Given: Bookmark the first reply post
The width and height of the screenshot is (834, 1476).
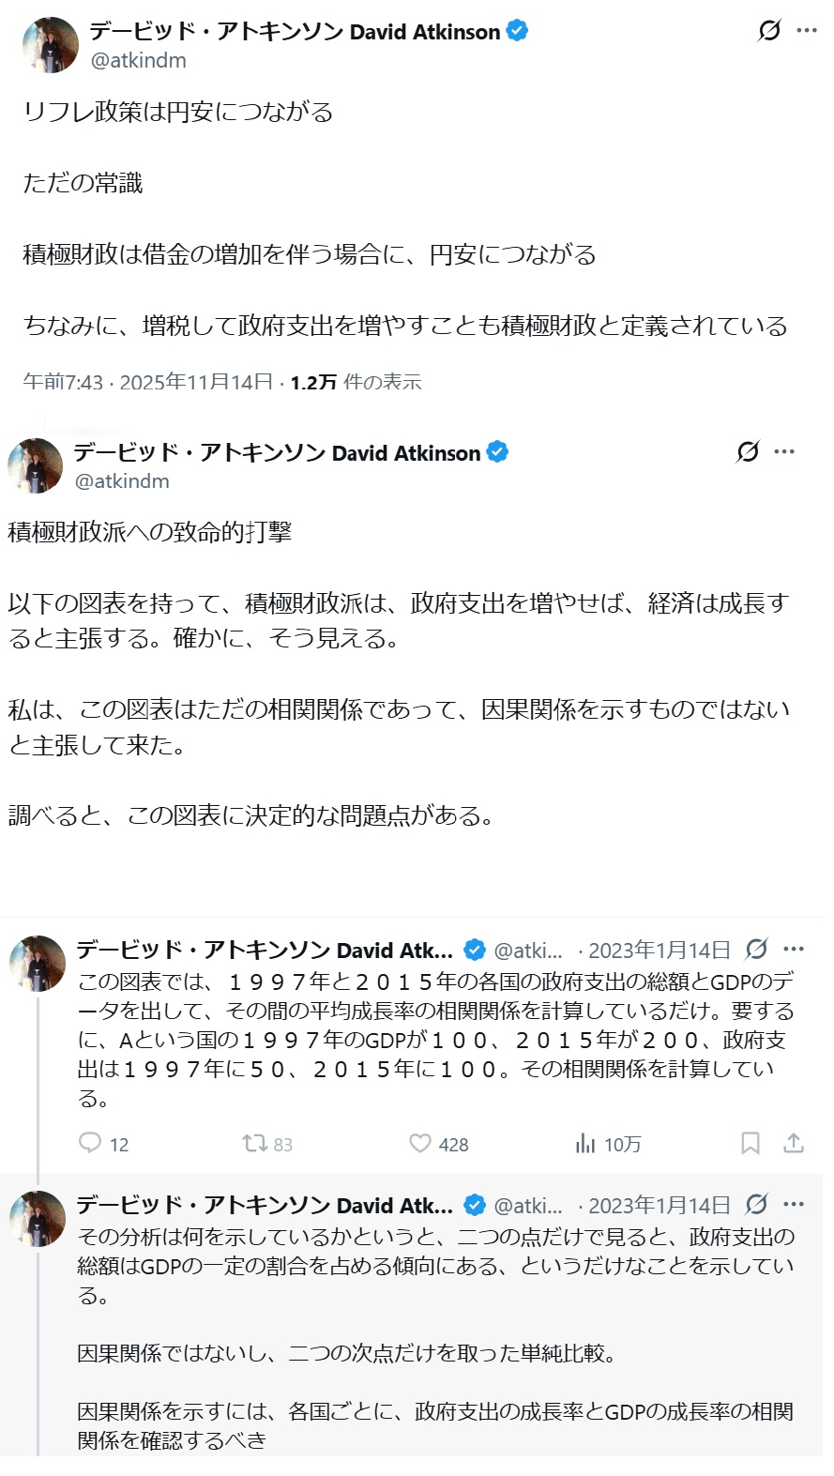Looking at the screenshot, I should click(751, 1143).
